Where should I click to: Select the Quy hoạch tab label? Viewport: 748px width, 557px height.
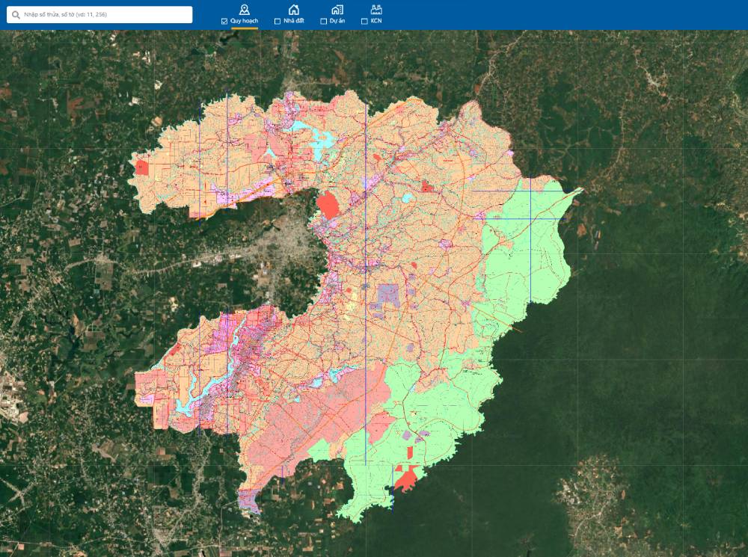pos(244,22)
